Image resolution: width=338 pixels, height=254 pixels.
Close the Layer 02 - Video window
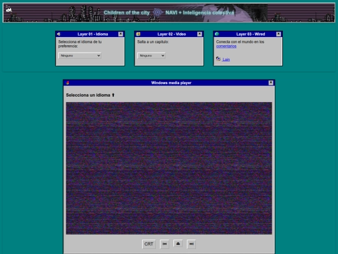tap(200, 34)
